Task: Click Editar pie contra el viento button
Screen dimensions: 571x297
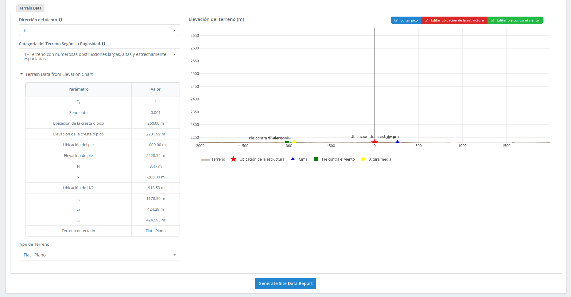Action: pyautogui.click(x=515, y=20)
